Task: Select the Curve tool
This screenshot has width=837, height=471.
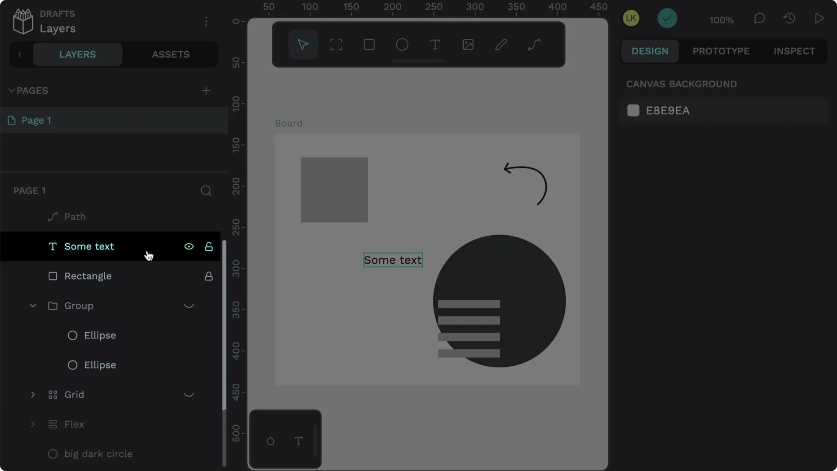Action: [x=534, y=44]
